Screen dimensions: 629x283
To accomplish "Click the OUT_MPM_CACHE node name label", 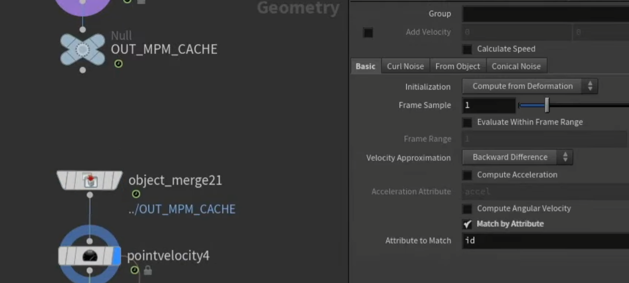I will 164,49.
